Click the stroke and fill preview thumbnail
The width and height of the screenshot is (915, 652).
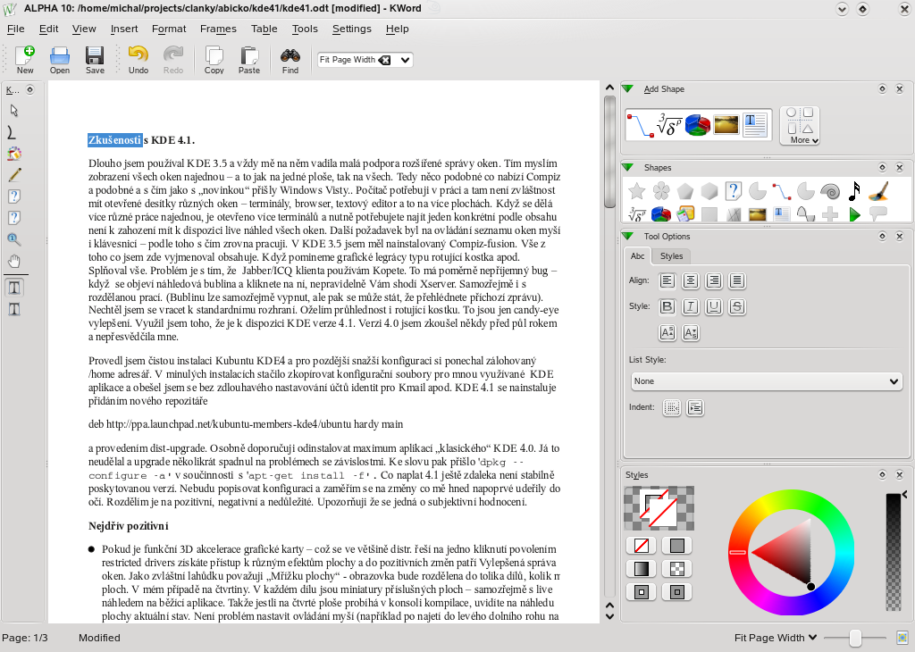(659, 508)
